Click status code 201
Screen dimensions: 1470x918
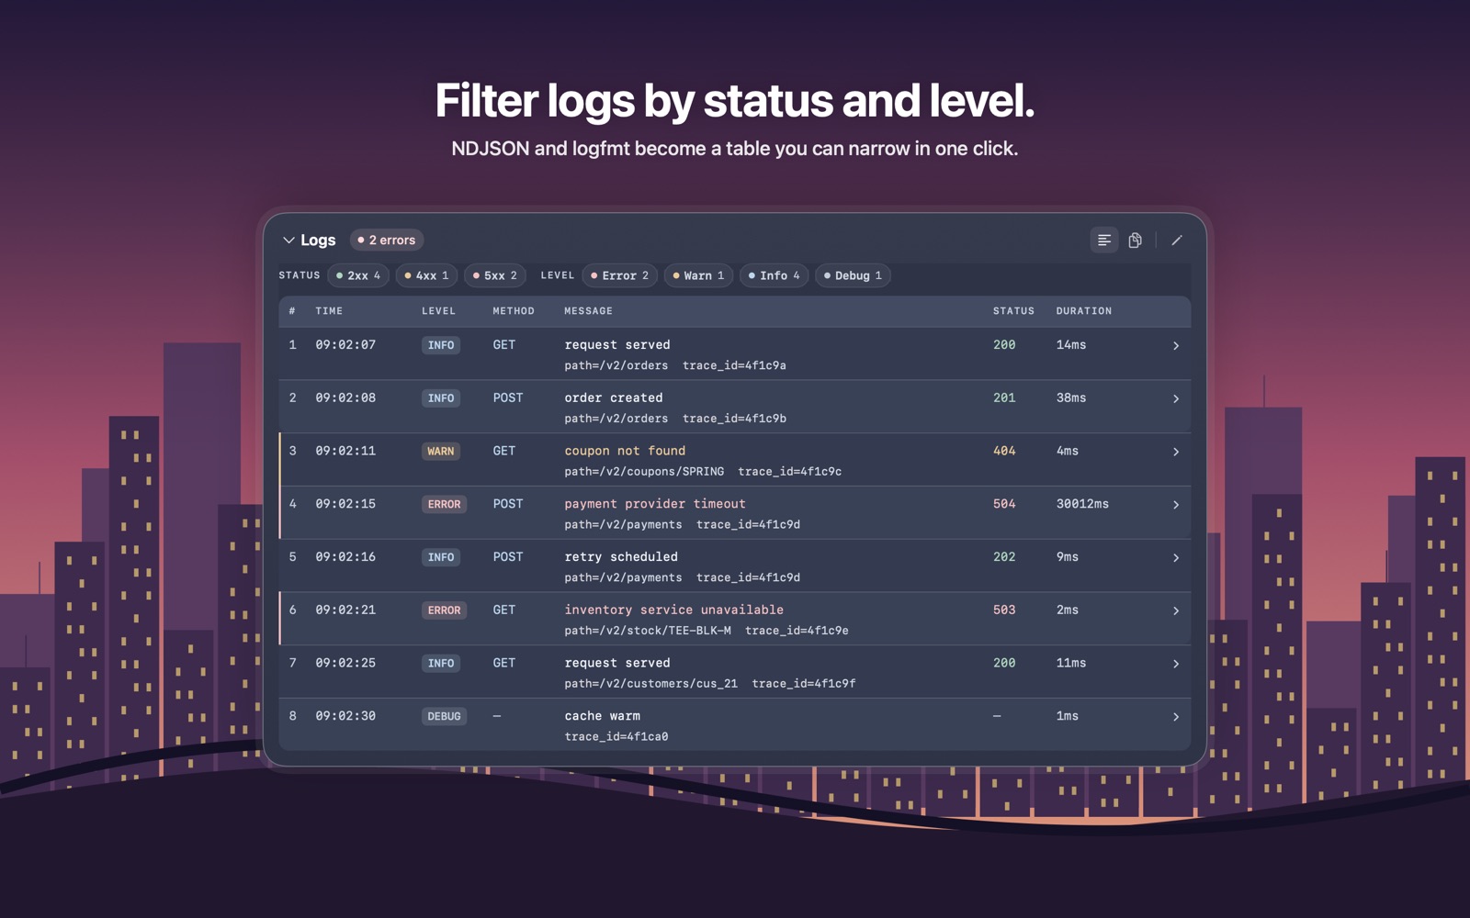tap(1004, 397)
